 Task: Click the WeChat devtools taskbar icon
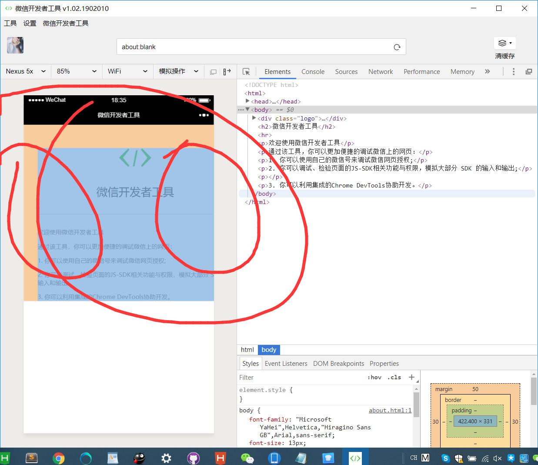[x=355, y=458]
